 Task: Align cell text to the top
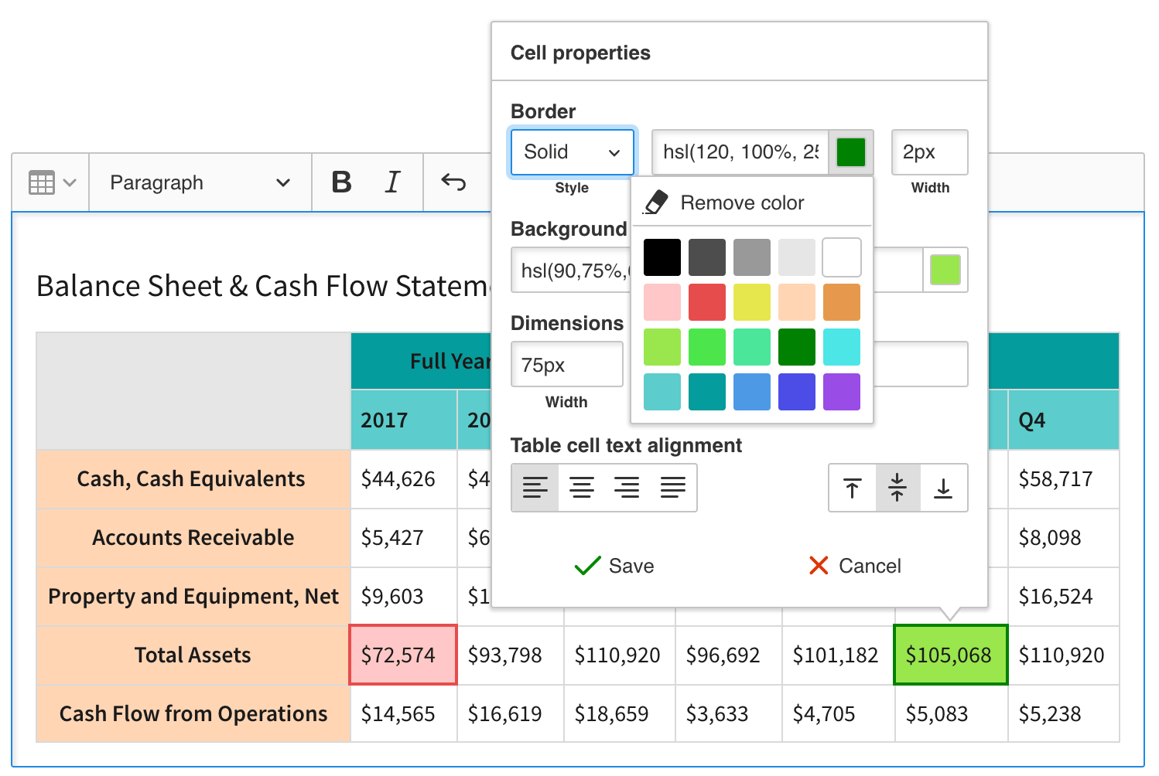(853, 488)
